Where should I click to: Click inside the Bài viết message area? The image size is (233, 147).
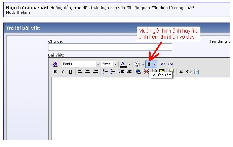click(x=141, y=109)
